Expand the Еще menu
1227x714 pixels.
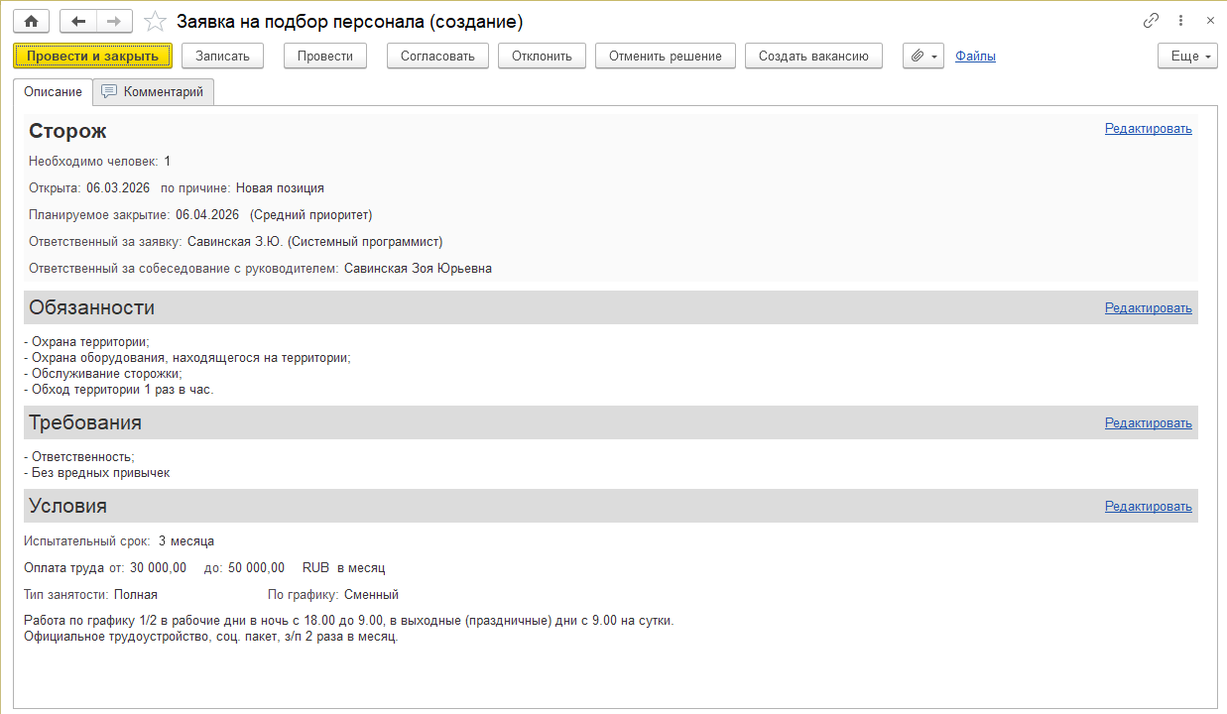point(1187,57)
